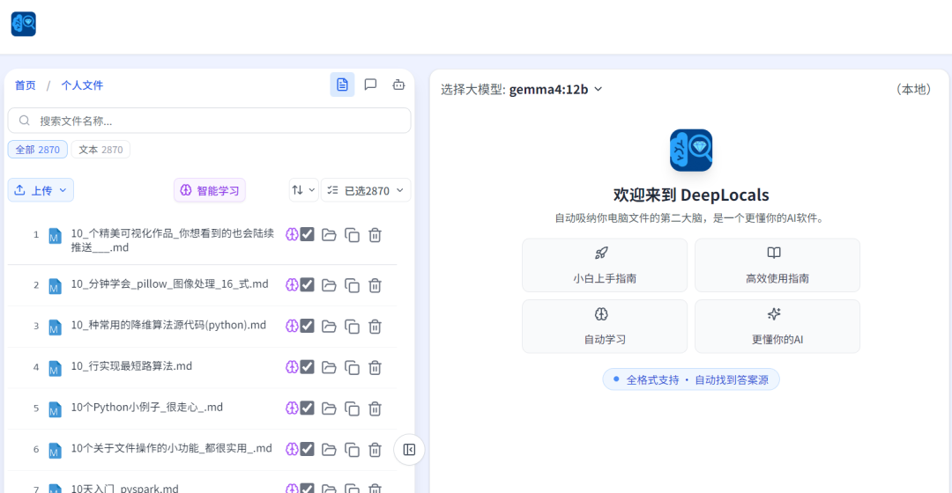The image size is (952, 493).
Task: Uncheck the 10_种常用的降维算法 file checkbox
Action: click(308, 326)
